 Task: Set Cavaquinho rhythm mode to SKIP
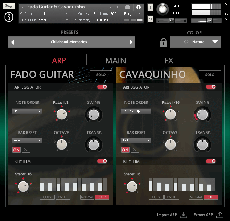[x=211, y=197]
